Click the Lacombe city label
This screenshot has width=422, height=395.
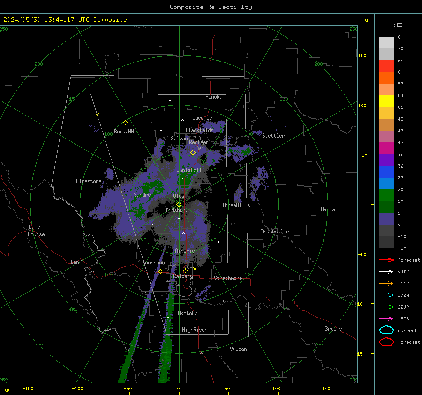[202, 118]
